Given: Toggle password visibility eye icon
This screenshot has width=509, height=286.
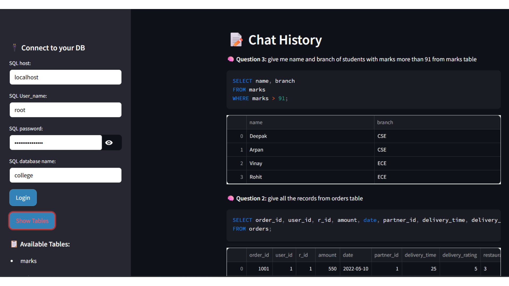Looking at the screenshot, I should tap(109, 143).
